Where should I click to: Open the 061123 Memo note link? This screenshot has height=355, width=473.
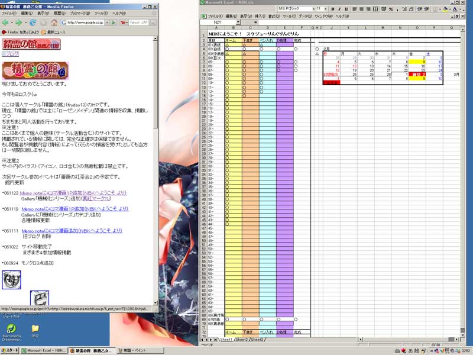73,193
